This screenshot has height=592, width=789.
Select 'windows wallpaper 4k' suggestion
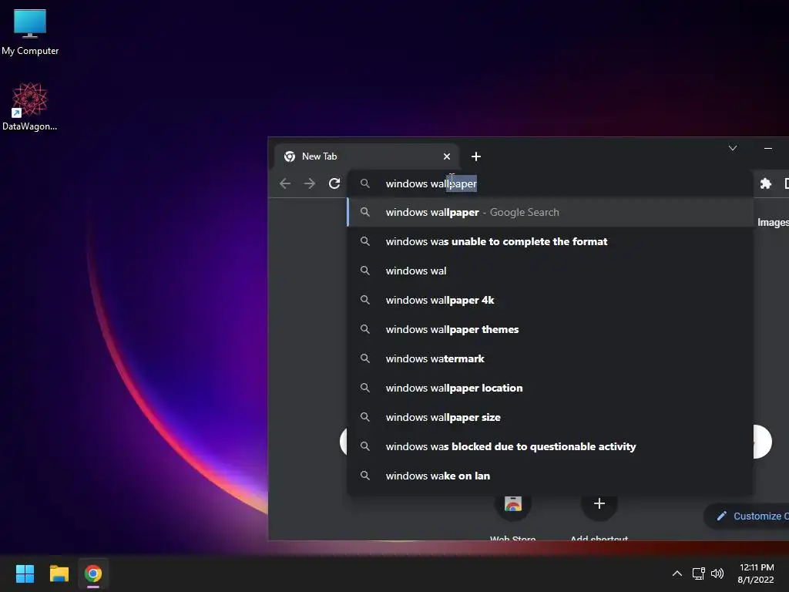tap(550, 300)
